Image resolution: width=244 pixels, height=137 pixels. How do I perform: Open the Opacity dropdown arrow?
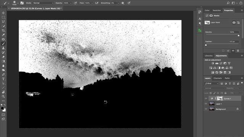tap(71, 3)
